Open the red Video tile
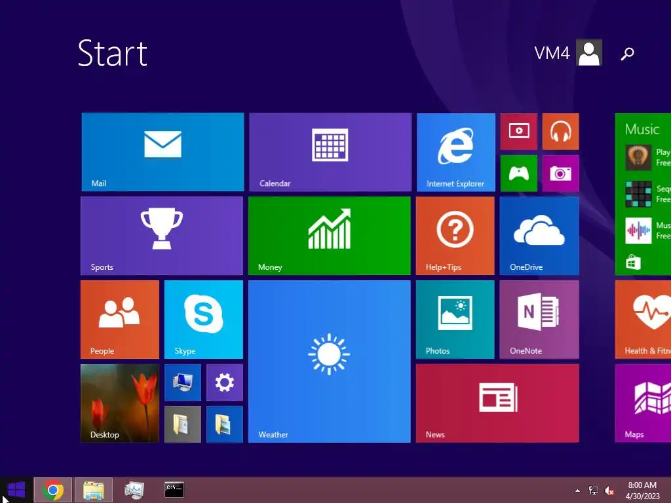This screenshot has width=671, height=503. [x=519, y=131]
